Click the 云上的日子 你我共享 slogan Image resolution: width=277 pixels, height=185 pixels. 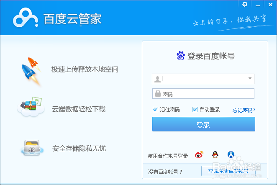point(230,21)
